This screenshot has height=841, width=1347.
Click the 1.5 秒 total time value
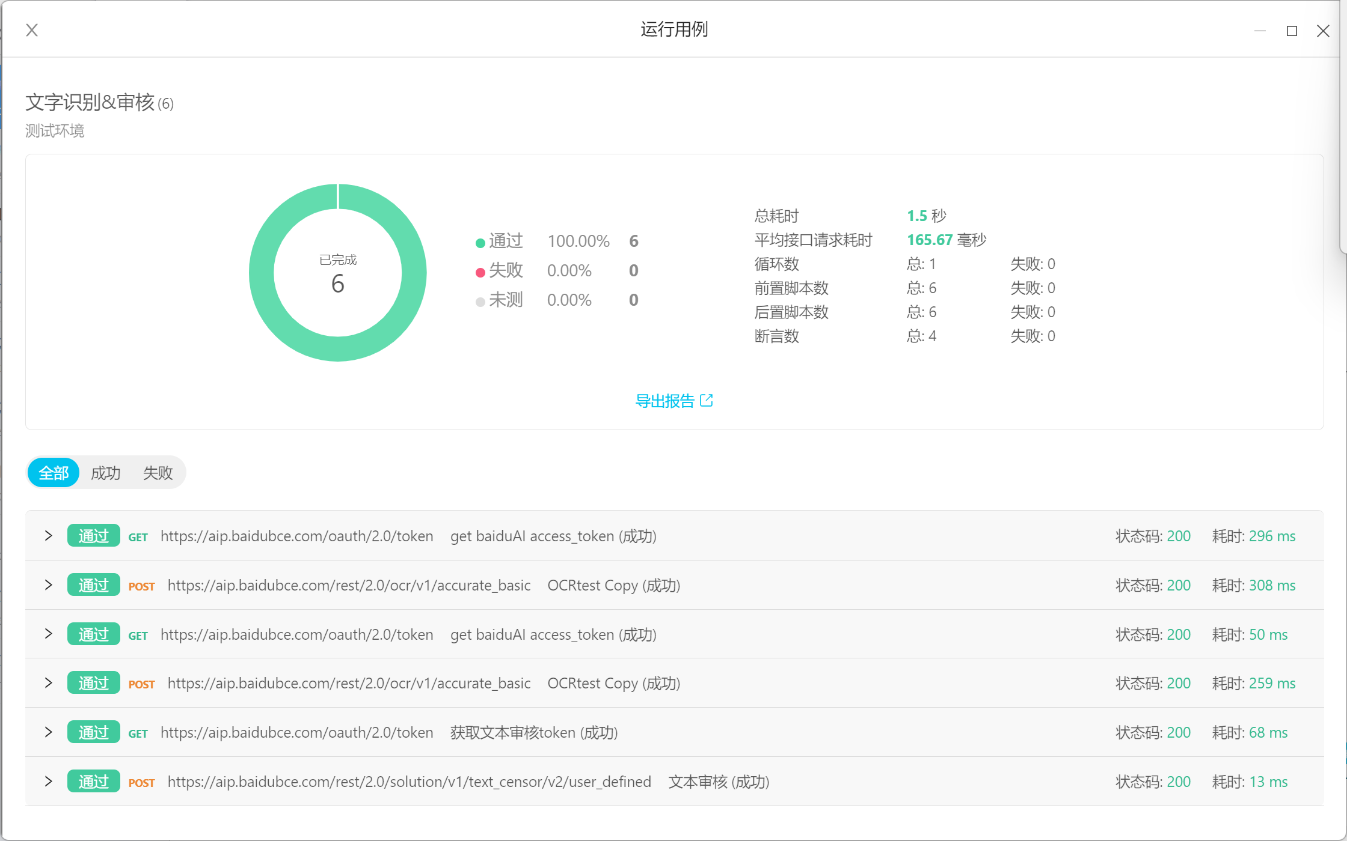click(927, 216)
